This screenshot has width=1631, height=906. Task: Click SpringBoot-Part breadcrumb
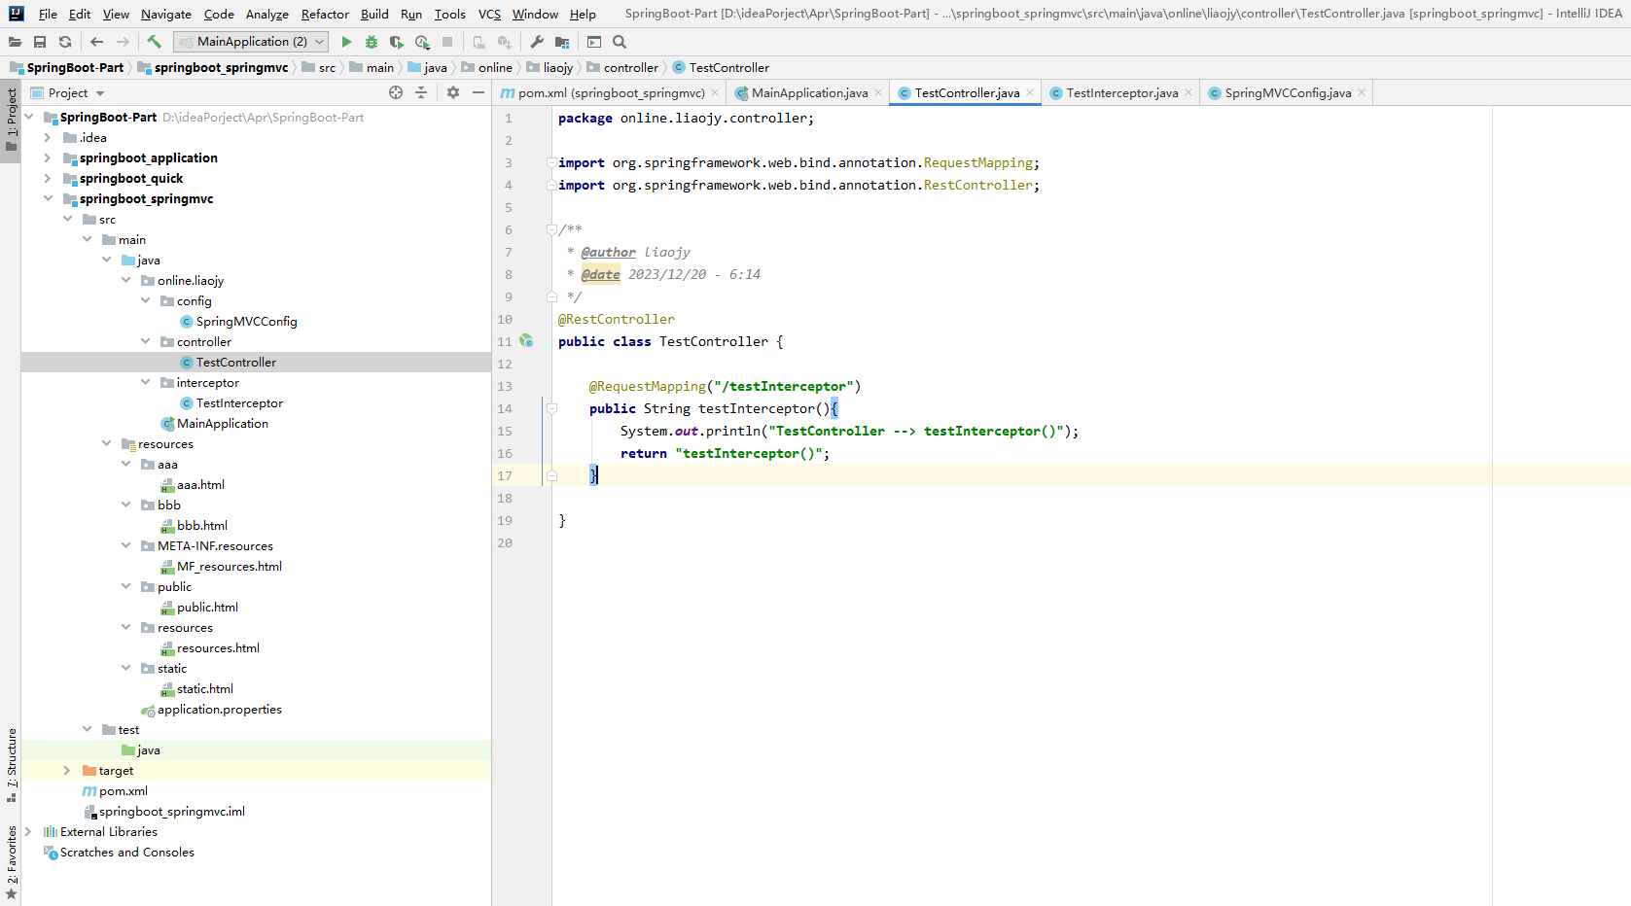coord(67,67)
